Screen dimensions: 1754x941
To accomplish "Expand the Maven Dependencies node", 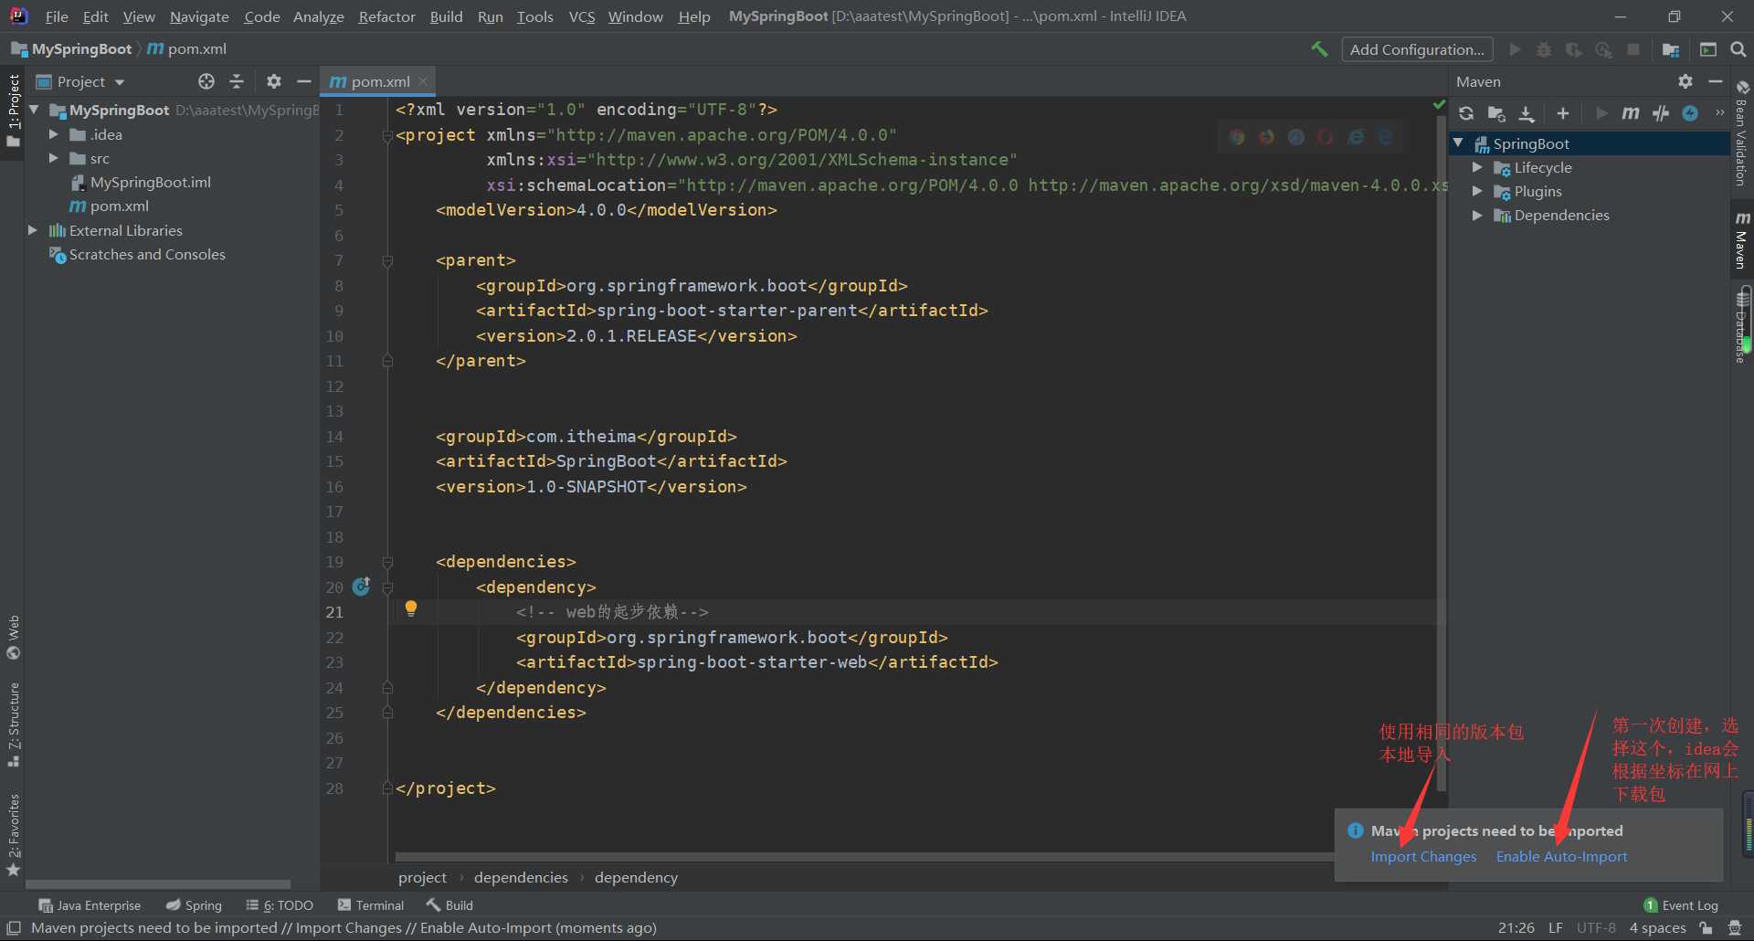I will (1477, 215).
